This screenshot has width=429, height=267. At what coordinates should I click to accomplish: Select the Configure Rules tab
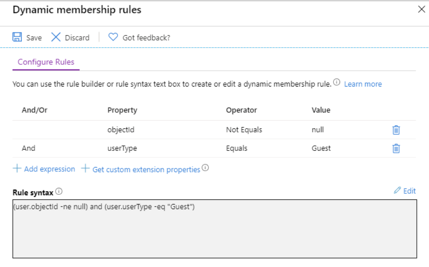pyautogui.click(x=46, y=62)
